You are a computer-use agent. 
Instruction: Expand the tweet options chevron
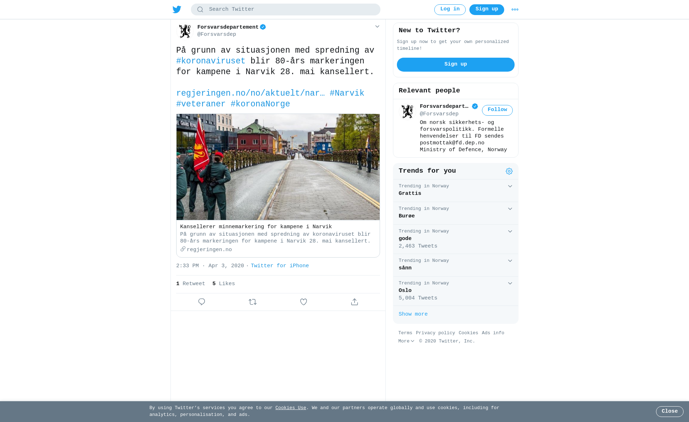(377, 27)
